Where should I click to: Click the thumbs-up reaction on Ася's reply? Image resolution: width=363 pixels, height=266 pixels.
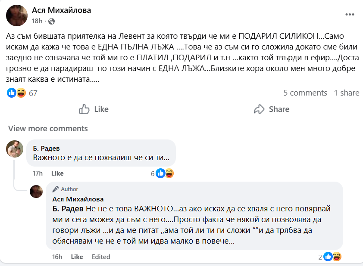[328, 257]
